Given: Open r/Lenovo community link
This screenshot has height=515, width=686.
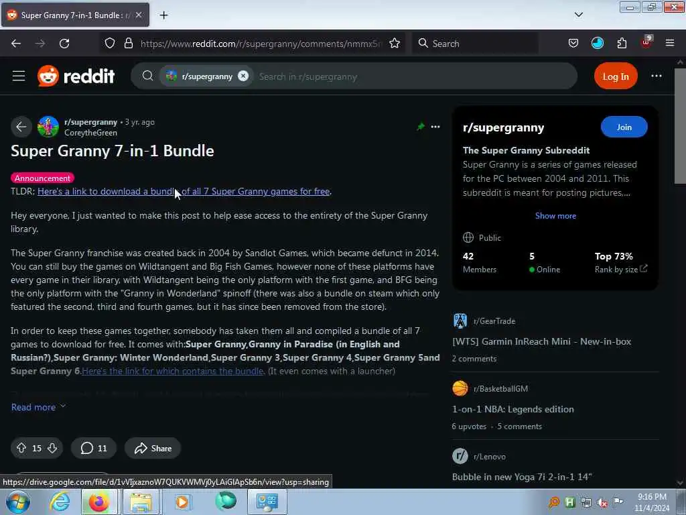Looking at the screenshot, I should (489, 457).
